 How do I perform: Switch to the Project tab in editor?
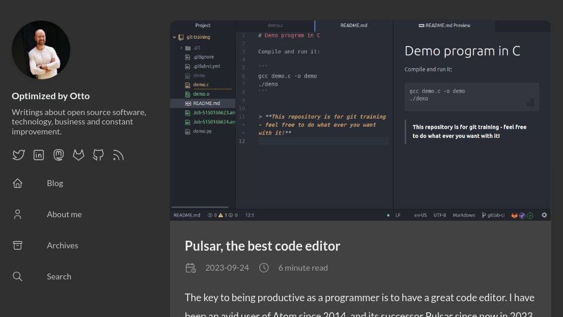203,25
